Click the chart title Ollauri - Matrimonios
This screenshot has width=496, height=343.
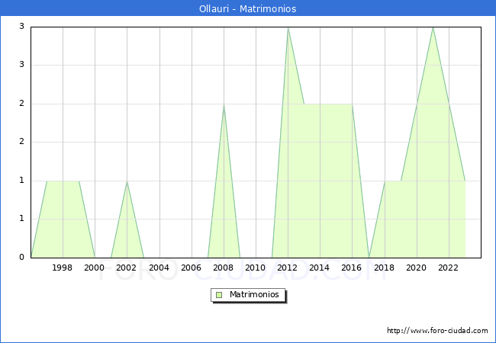pos(248,8)
